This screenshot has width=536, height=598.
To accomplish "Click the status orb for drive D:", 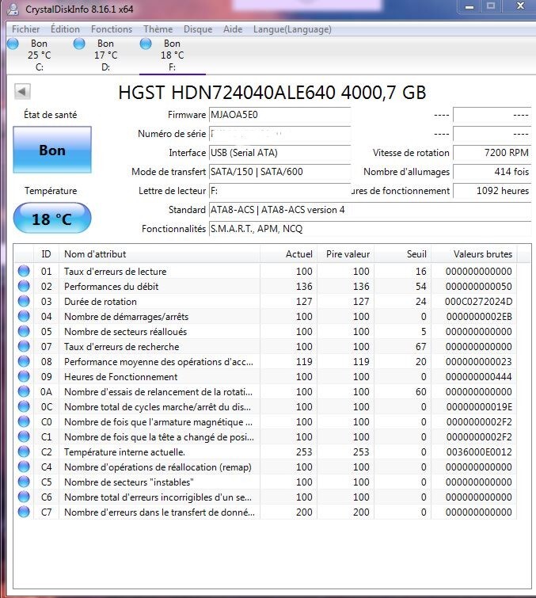I will point(79,44).
